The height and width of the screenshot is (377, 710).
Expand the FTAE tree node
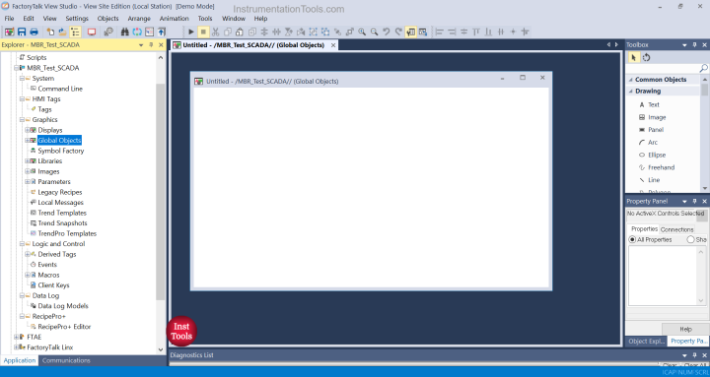click(x=17, y=337)
